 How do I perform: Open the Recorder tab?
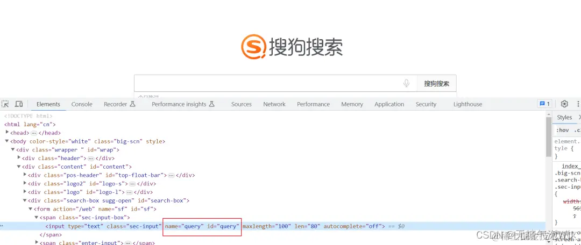pos(115,104)
